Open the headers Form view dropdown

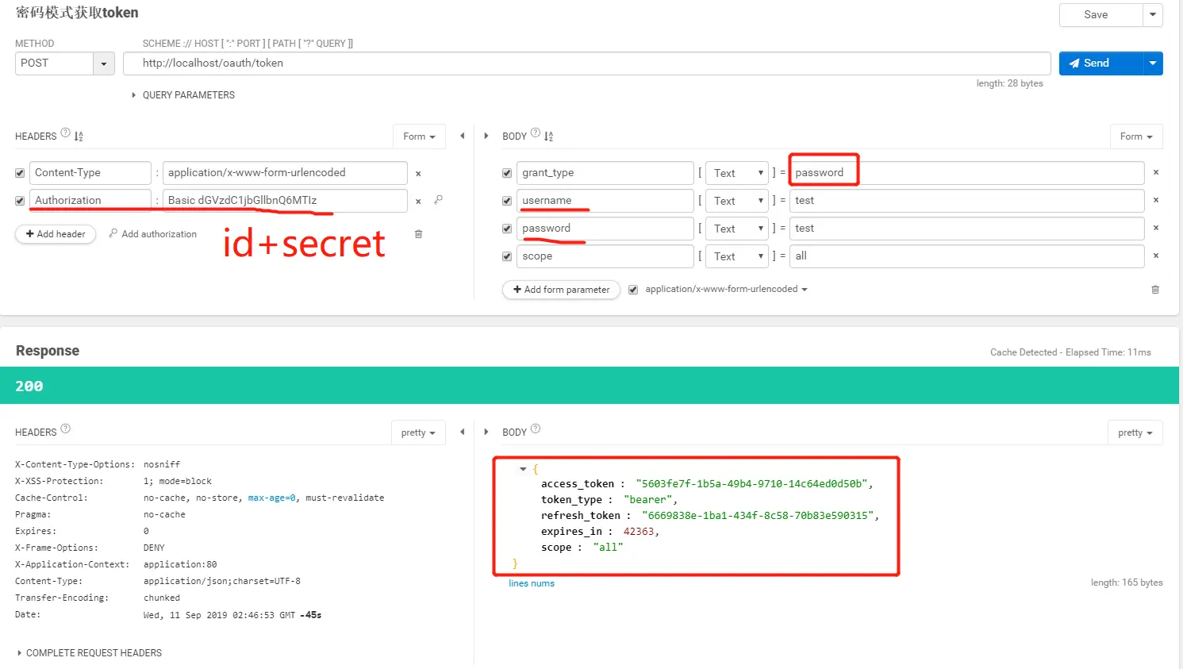click(x=419, y=136)
